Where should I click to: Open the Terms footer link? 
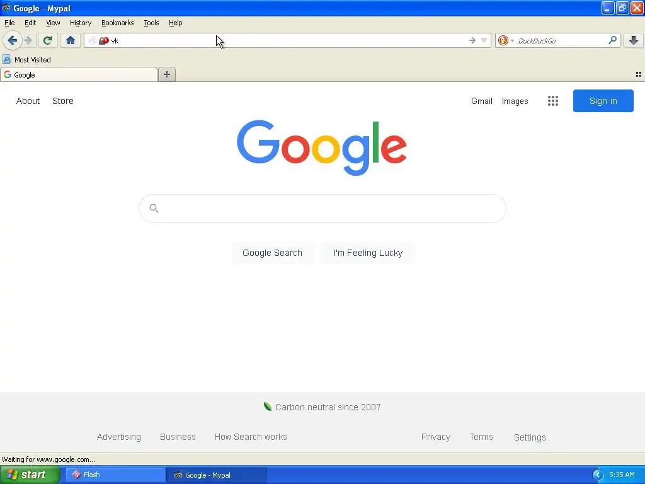(481, 437)
